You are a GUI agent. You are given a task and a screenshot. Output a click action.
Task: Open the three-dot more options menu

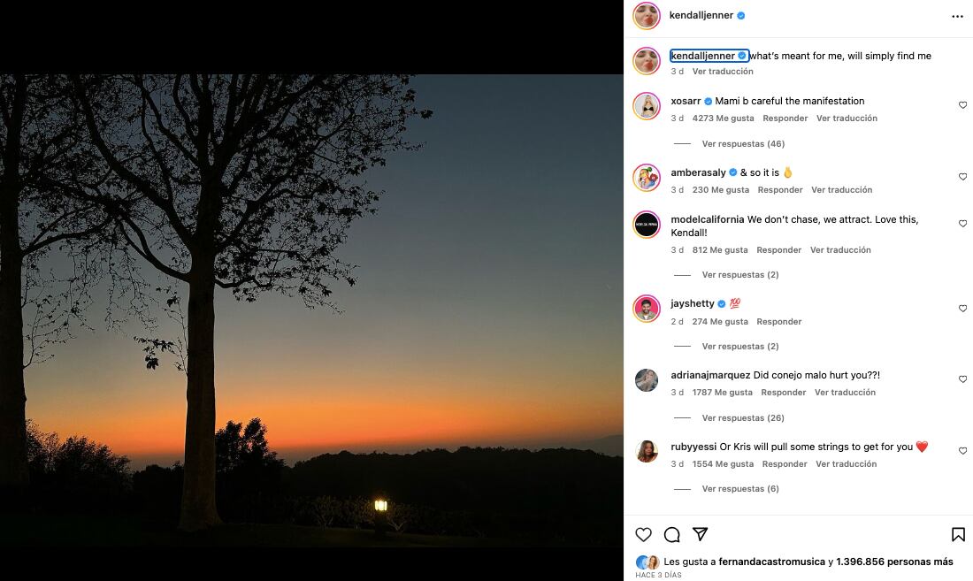(x=957, y=16)
